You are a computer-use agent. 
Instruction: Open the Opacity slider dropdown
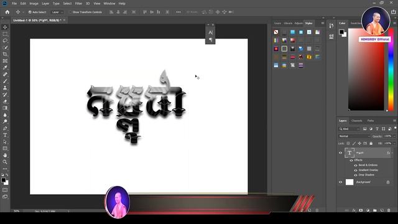pos(394,136)
